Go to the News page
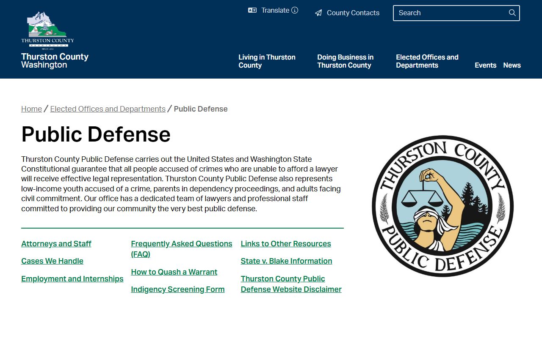The image size is (542, 338). tap(512, 65)
